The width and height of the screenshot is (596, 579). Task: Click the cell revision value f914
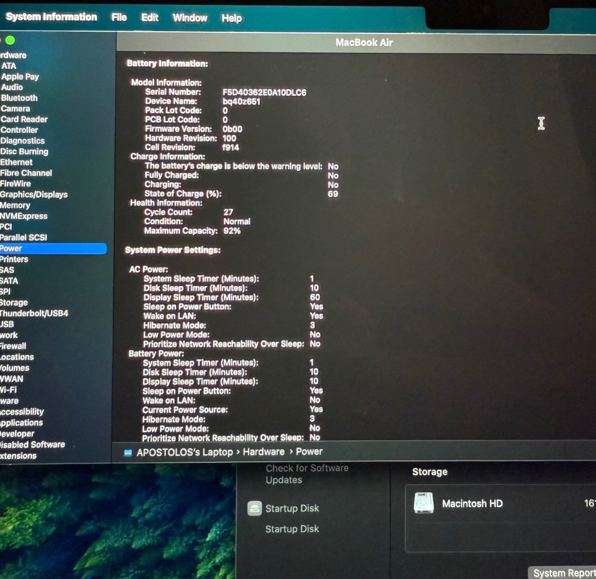coord(230,147)
